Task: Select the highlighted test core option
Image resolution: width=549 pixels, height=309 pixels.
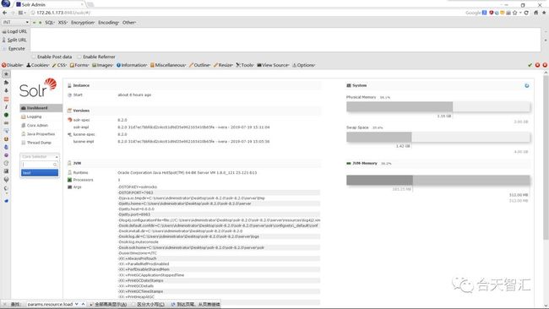Action: (40, 173)
